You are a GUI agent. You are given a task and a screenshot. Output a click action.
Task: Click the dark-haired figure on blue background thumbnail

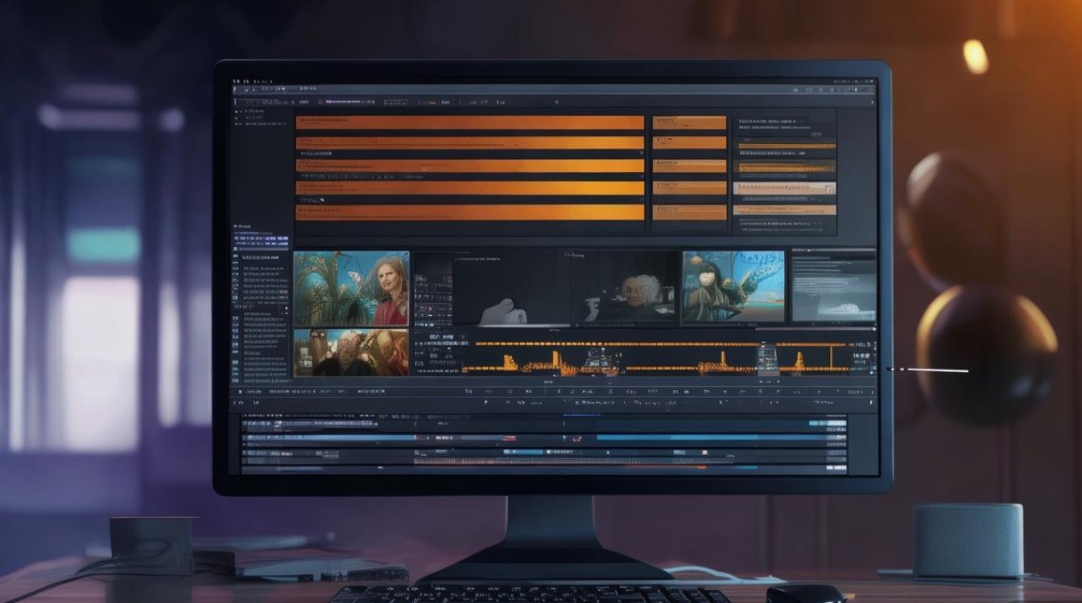pyautogui.click(x=733, y=287)
